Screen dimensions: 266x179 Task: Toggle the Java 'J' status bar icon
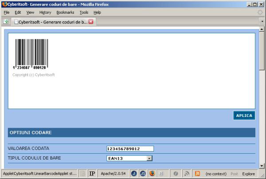[134, 174]
